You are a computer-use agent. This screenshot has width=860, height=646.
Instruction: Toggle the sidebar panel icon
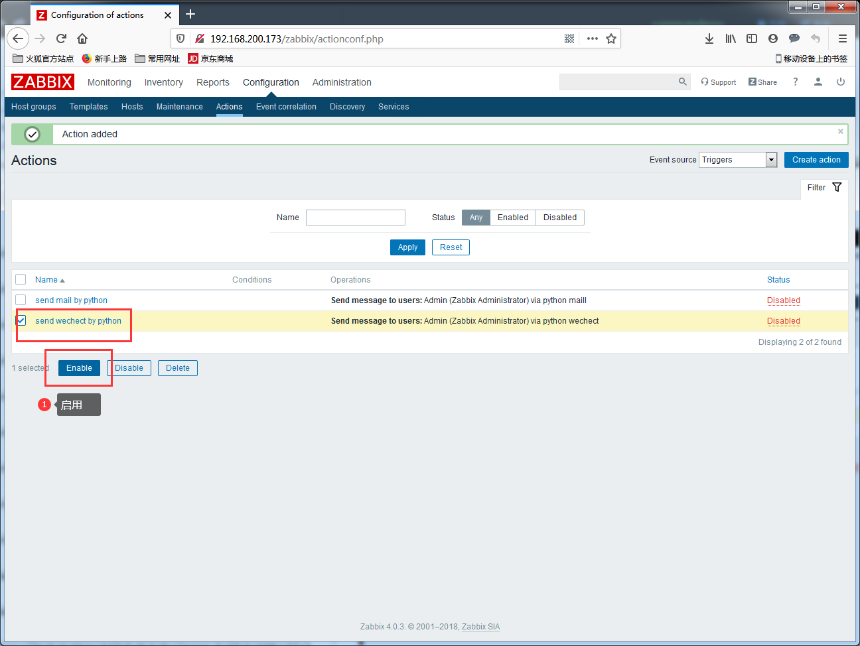point(752,38)
